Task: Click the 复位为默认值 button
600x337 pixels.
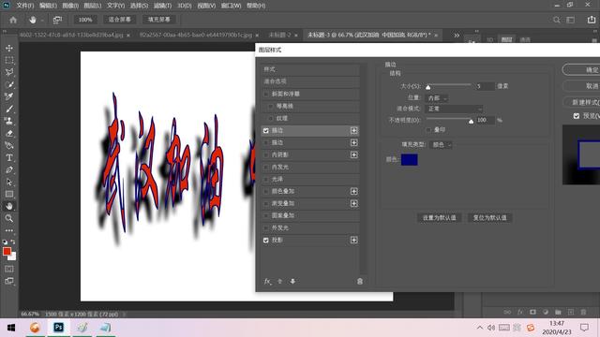Action: (489, 218)
